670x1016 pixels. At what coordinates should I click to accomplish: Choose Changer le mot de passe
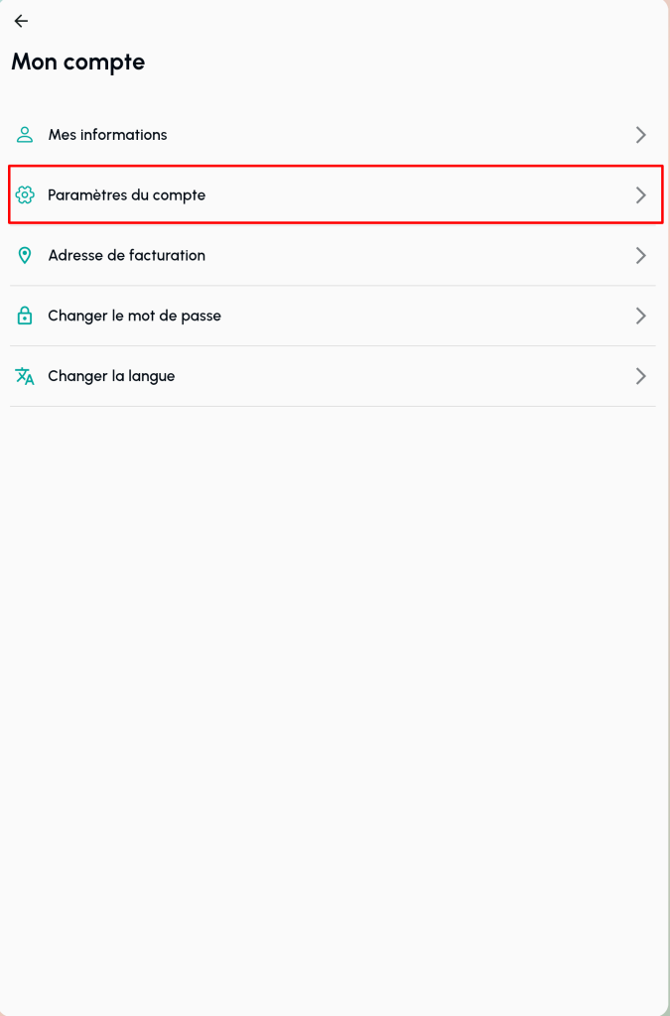point(135,317)
